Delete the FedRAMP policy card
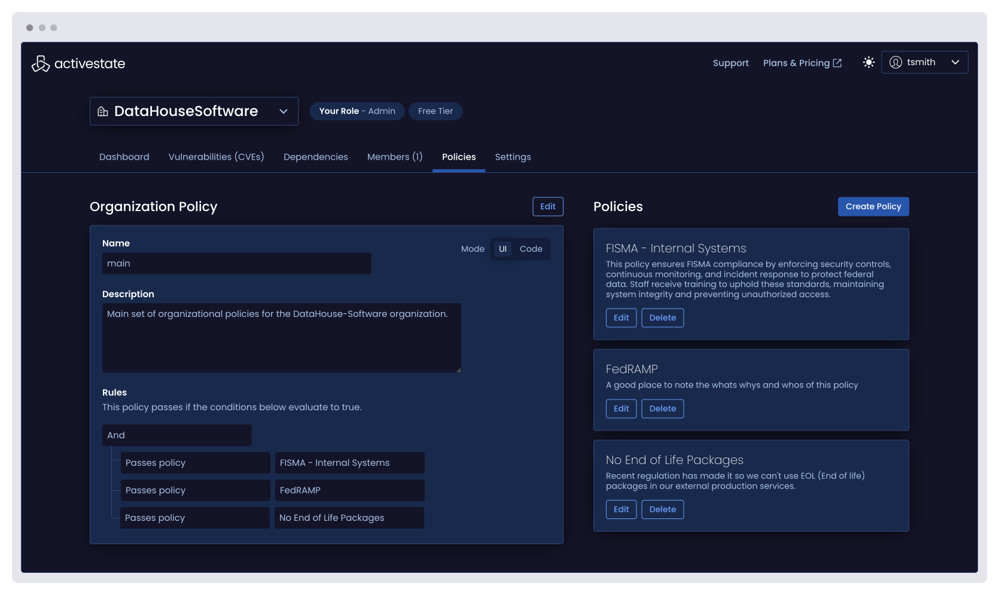999x598 pixels. [x=663, y=408]
